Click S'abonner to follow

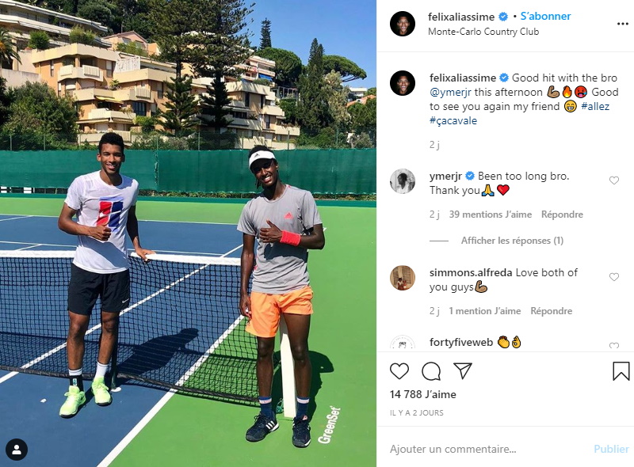(x=545, y=16)
